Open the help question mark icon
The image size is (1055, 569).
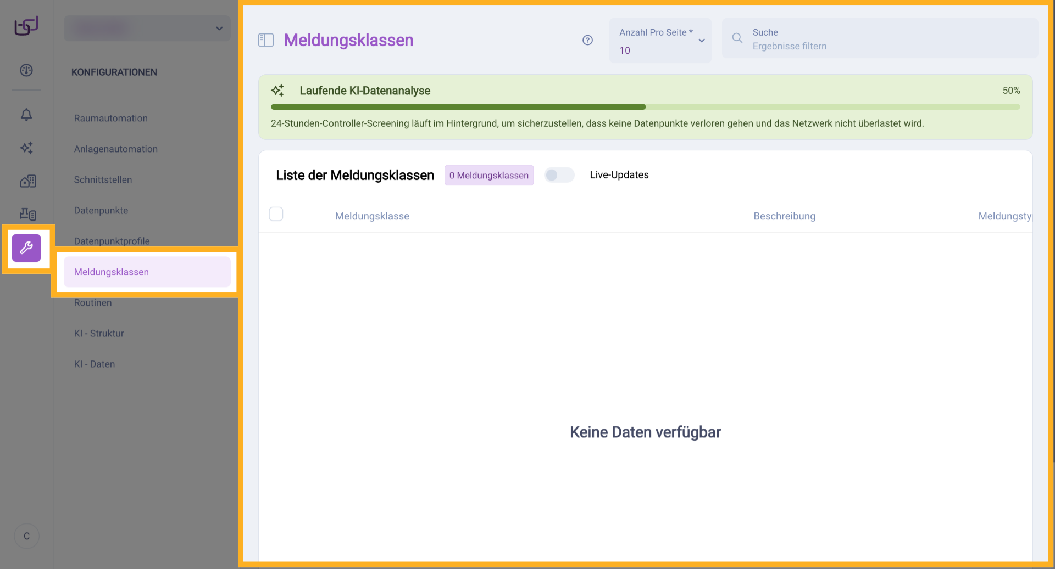pos(587,40)
